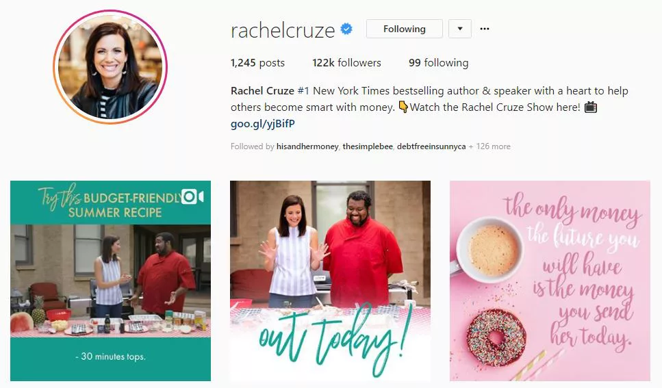Open the 99 following list

[x=438, y=63]
